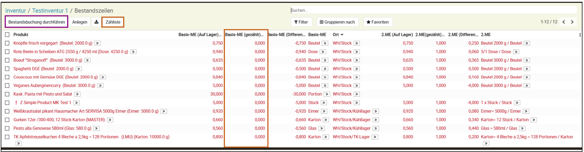584x152 pixels.
Task: Navigate to Inventur breadcrumb link
Action: click(15, 11)
